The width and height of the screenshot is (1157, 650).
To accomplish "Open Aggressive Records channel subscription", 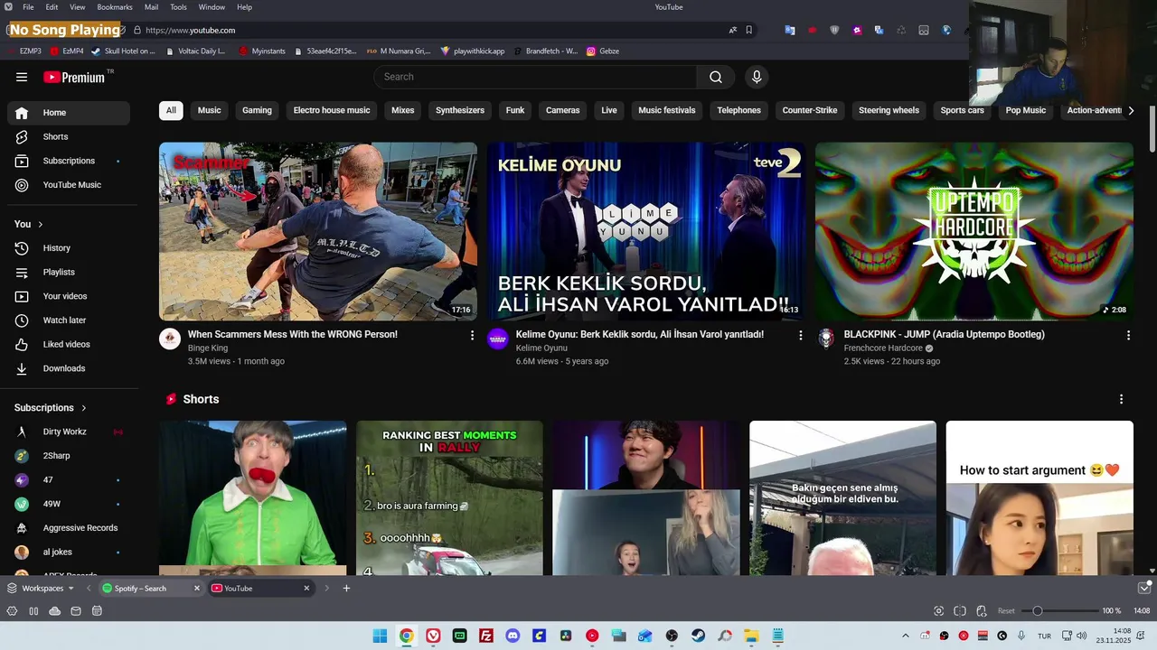I will (69, 528).
